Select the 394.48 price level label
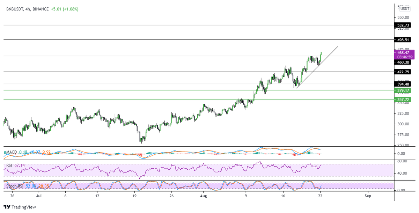The width and height of the screenshot is (419, 213). pos(403,84)
